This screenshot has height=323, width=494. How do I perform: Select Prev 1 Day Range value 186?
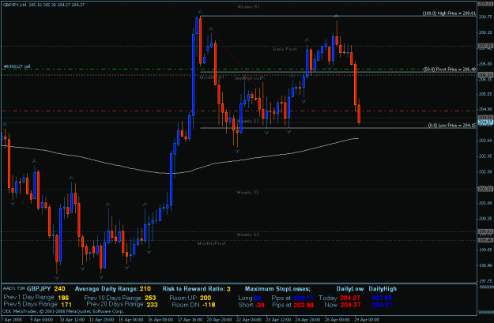tap(63, 298)
